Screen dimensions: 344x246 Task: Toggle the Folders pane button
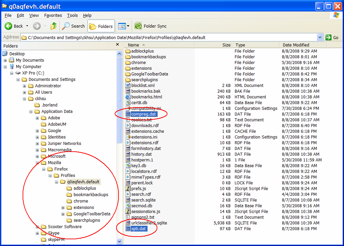click(x=101, y=26)
